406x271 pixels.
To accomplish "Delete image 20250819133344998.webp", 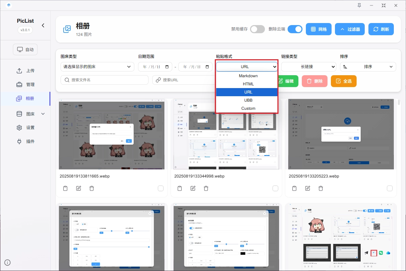I will 206,188.
